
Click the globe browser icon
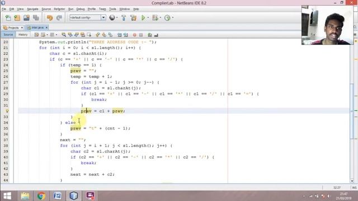pos(112,17)
